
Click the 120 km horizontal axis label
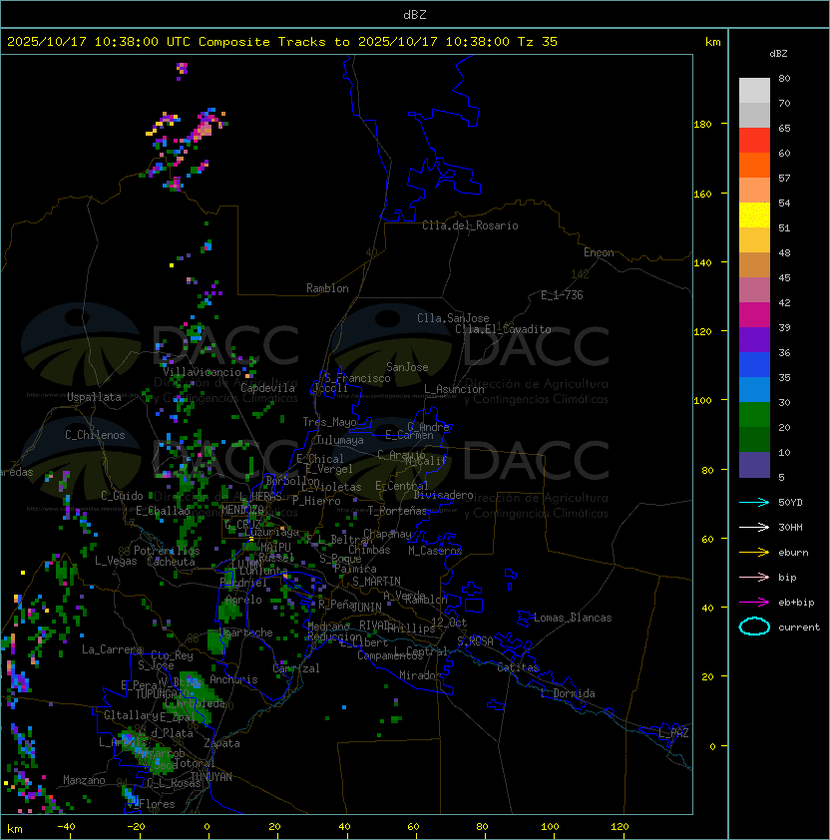click(620, 827)
